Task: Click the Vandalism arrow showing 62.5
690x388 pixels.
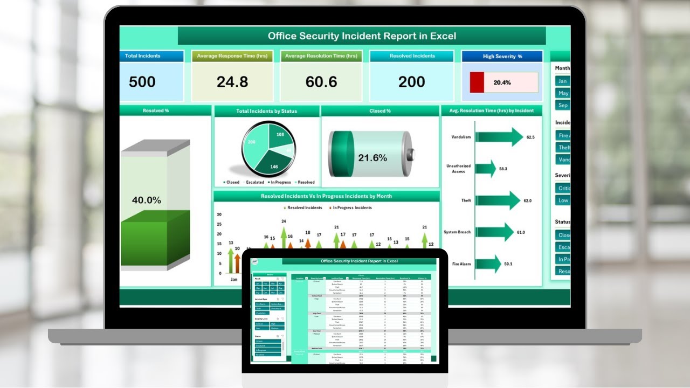Action: (x=500, y=137)
